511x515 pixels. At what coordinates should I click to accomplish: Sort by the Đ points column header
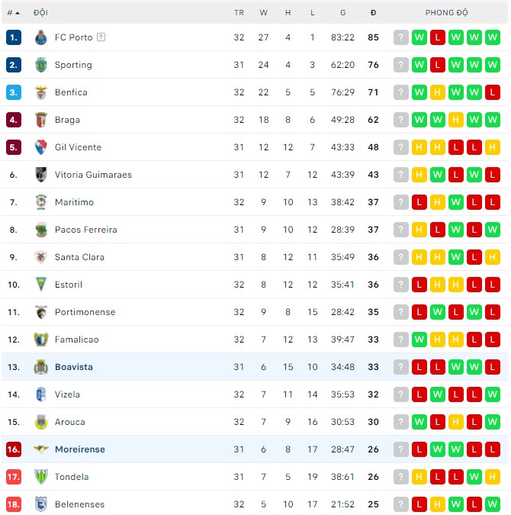373,13
